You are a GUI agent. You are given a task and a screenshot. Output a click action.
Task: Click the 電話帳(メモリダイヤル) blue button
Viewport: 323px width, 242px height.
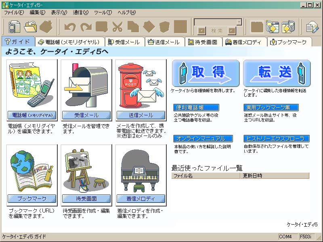[32, 115]
